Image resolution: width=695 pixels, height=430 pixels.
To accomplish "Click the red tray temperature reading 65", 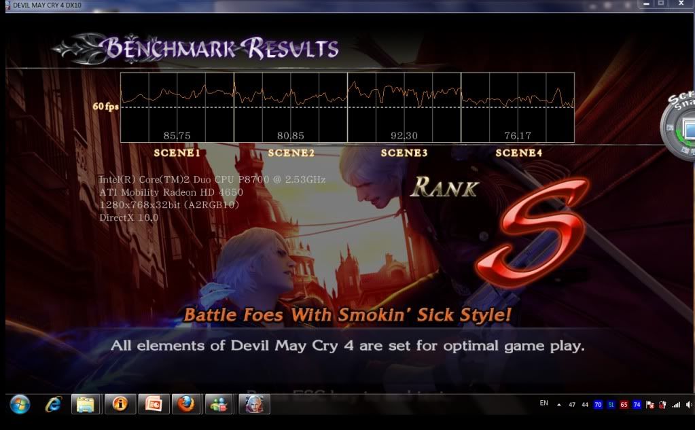I will coord(624,404).
